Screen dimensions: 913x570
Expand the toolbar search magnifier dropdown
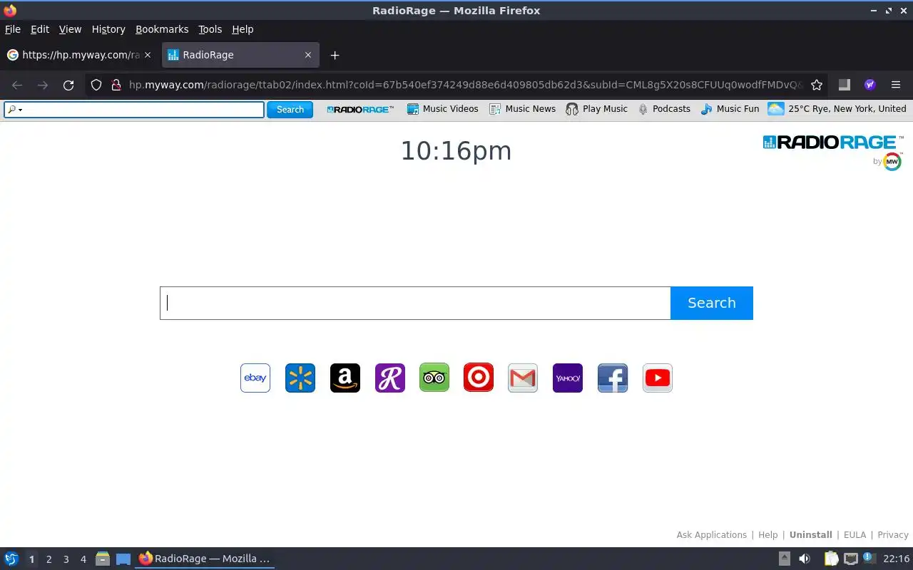tap(14, 110)
